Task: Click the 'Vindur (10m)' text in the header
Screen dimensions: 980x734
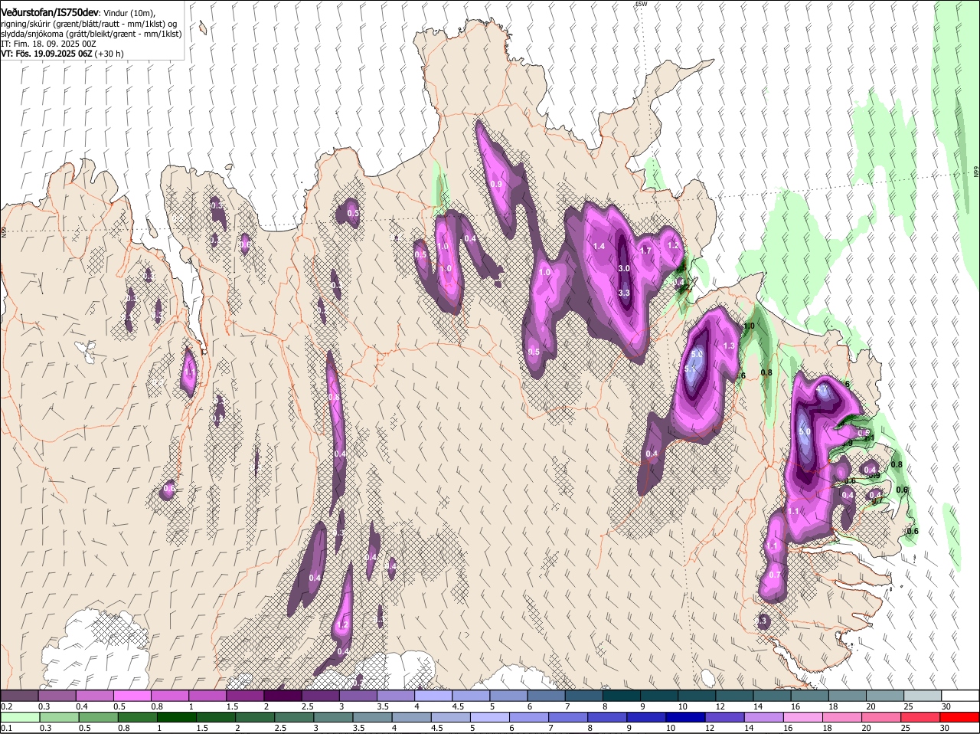Action: coord(129,13)
